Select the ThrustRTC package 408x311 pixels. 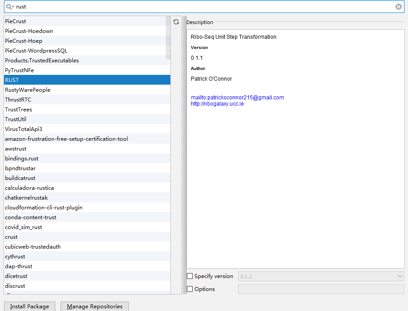click(x=87, y=100)
